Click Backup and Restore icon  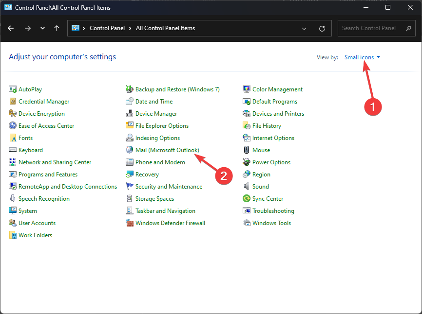130,89
